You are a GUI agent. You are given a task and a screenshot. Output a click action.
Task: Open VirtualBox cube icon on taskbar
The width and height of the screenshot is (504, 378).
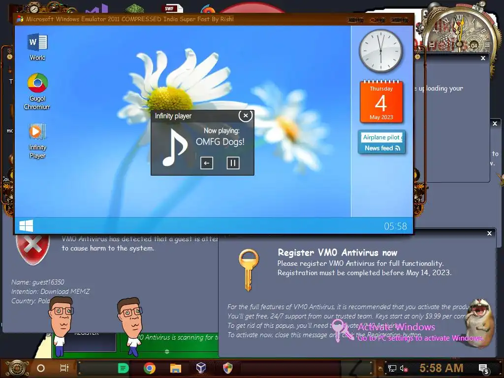point(201,368)
